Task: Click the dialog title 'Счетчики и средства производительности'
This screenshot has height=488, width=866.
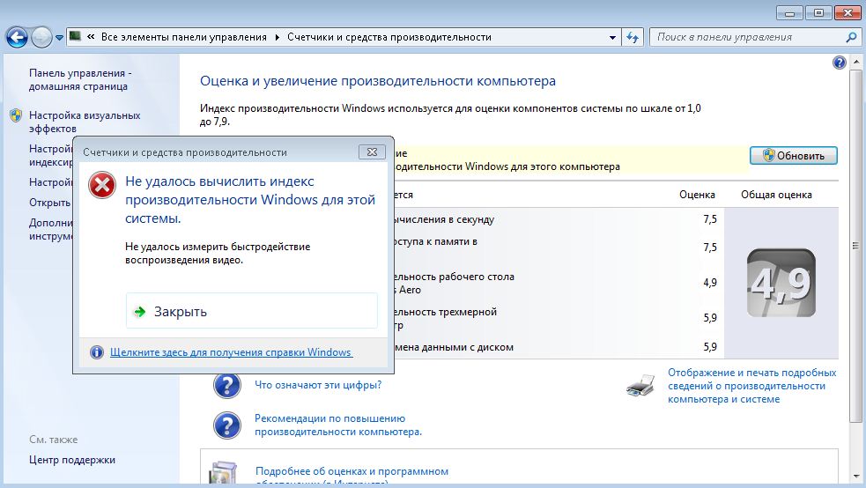Action: pos(185,152)
